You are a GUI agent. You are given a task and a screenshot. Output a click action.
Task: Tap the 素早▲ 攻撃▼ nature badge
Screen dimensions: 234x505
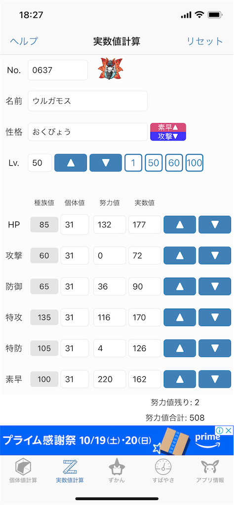pos(168,132)
